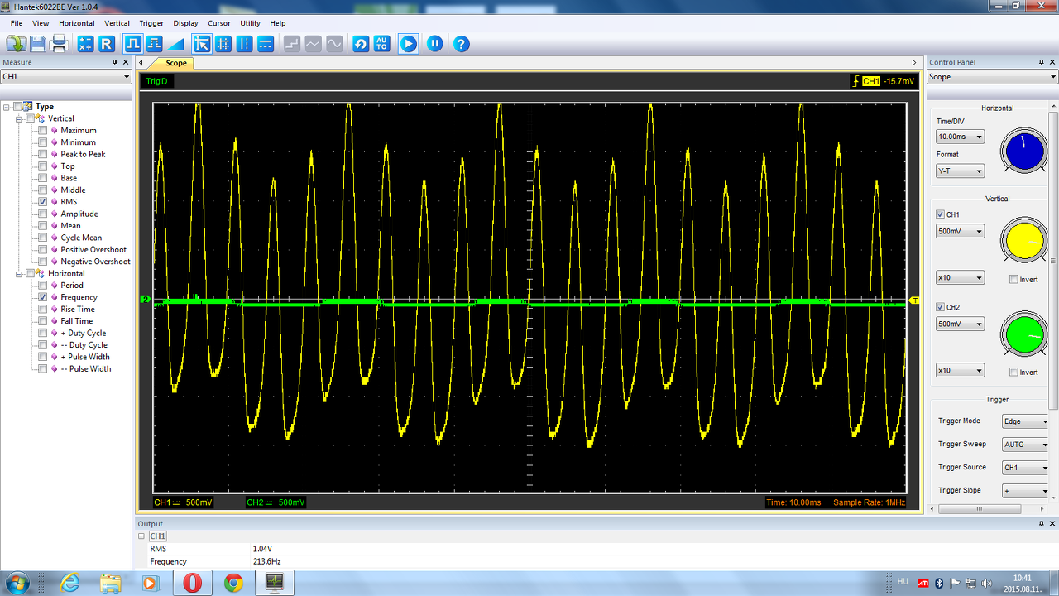Viewport: 1059px width, 596px height.
Task: Select the vertical cursor icon
Action: tap(244, 44)
